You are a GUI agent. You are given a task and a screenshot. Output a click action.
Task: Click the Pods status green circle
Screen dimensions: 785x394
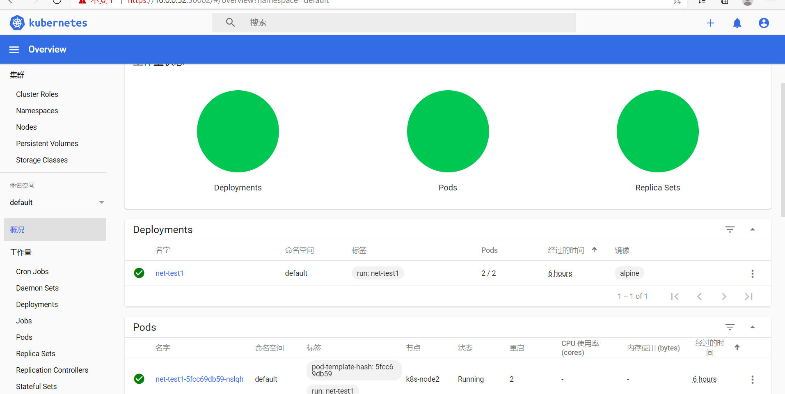click(x=448, y=131)
